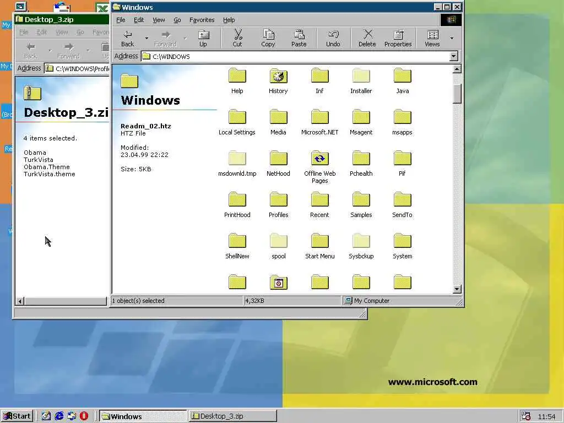Select the Pif folder
This screenshot has width=564, height=423.
click(402, 164)
